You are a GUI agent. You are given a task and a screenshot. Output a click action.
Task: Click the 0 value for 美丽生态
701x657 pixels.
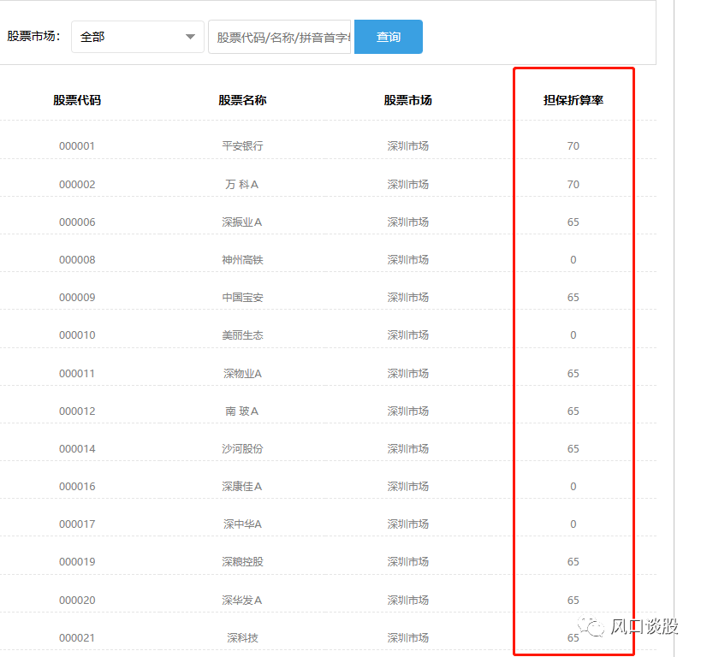(572, 334)
